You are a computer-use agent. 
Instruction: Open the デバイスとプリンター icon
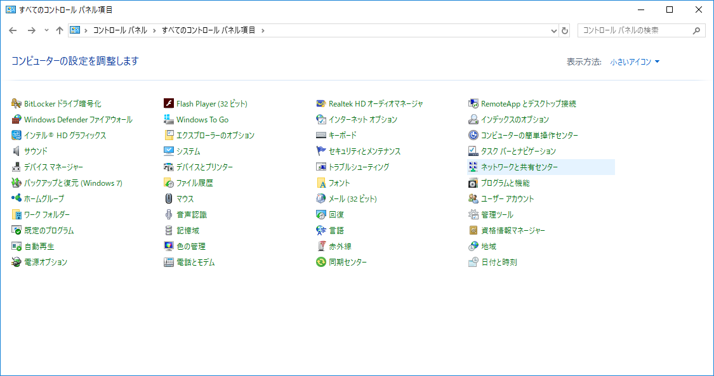tap(169, 167)
